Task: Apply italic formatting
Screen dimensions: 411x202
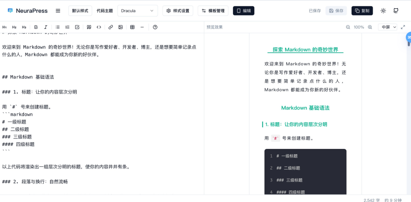Action: [x=46, y=27]
